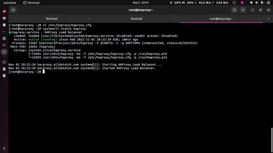Maximize or restore the terminal window
The height and width of the screenshot is (153, 273).
tap(261, 10)
